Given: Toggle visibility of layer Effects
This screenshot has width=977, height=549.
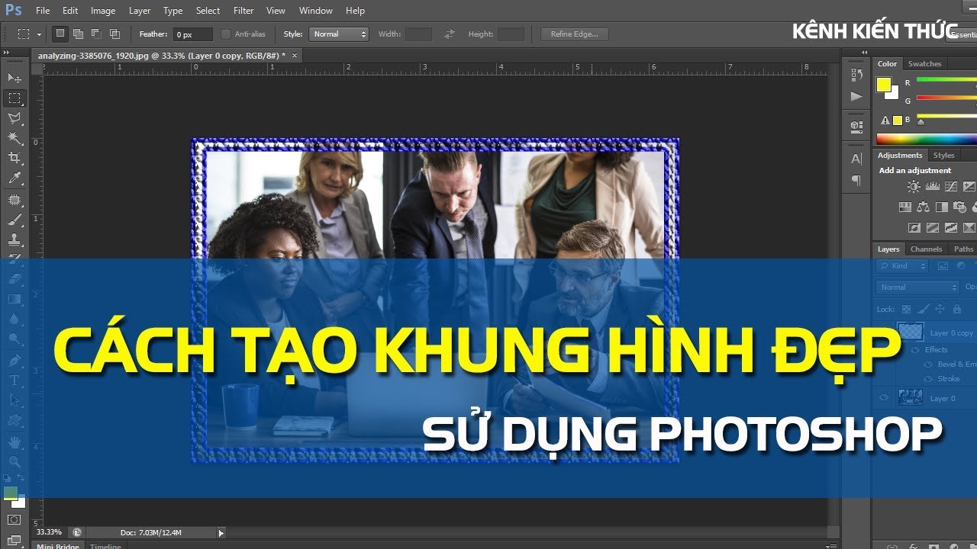Looking at the screenshot, I should [917, 350].
